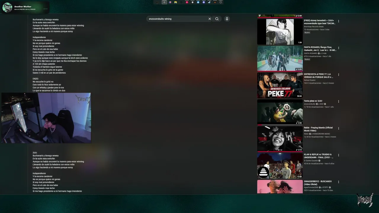Open the 'Another Mother' now-playing widget
This screenshot has height=213, width=379.
(x=25, y=7)
